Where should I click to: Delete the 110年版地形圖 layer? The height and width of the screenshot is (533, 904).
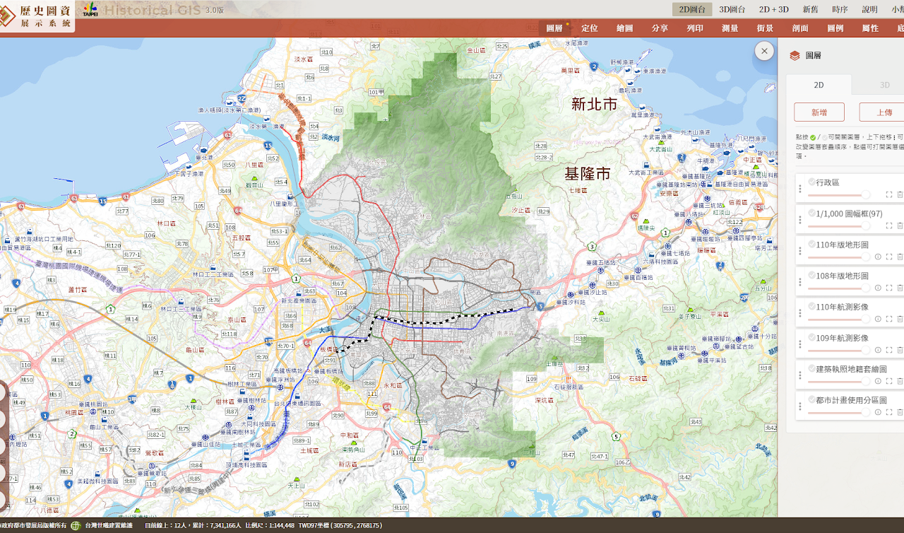point(900,257)
